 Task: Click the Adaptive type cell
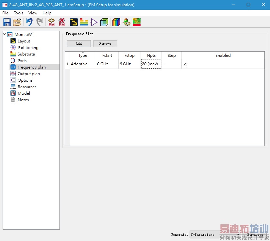[83, 64]
